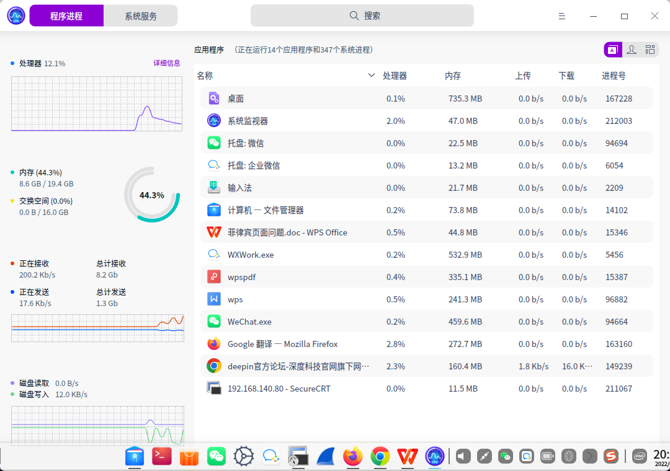Image resolution: width=670 pixels, height=471 pixels.
Task: Select the deepin官方论坛 Chrome row icon
Action: [214, 366]
